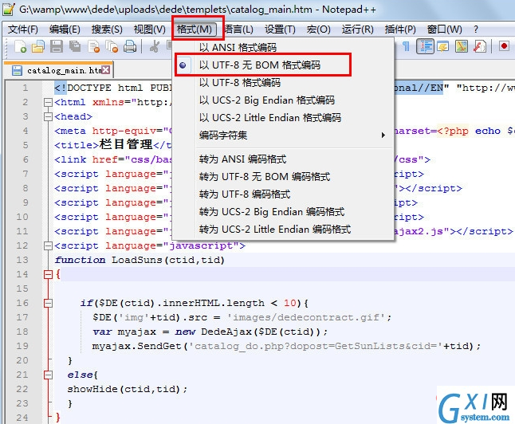Viewport: 515px width, 424px height.
Task: Click the DOCTYPE text on line 1
Action: (x=89, y=88)
